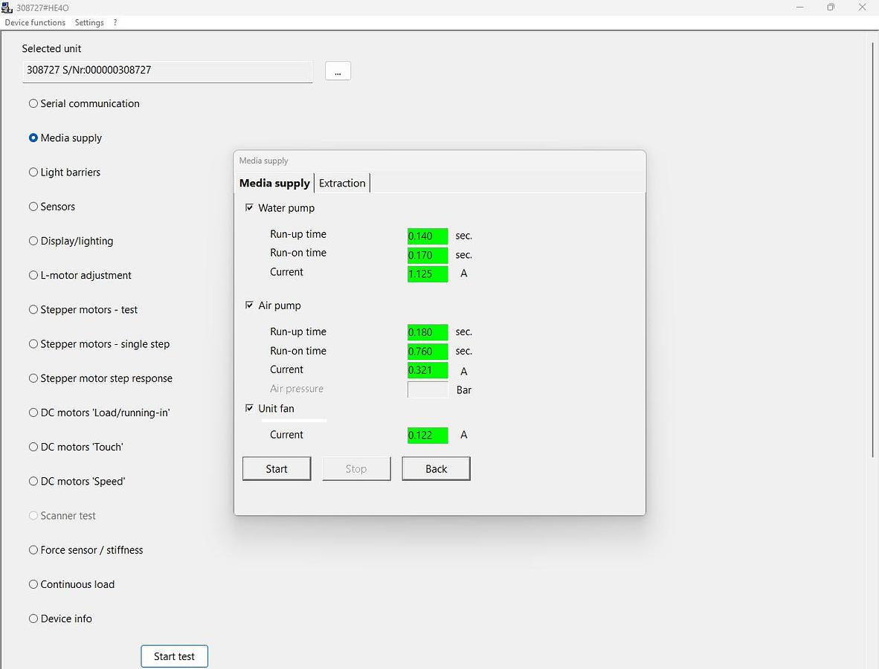879x669 pixels.
Task: Click the Back button in dialog
Action: tap(436, 469)
